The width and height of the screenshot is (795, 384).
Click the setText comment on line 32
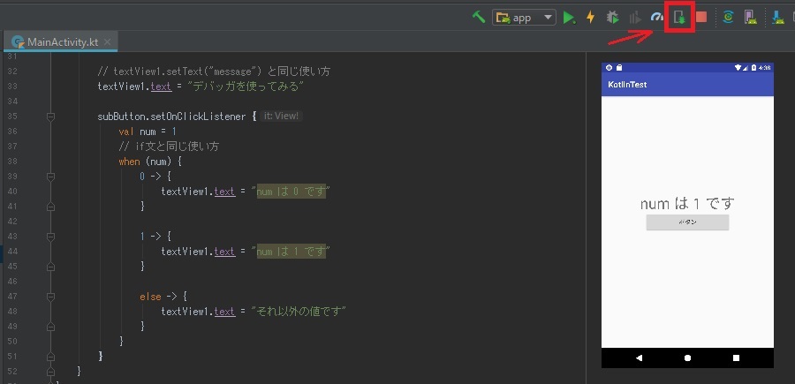(214, 72)
